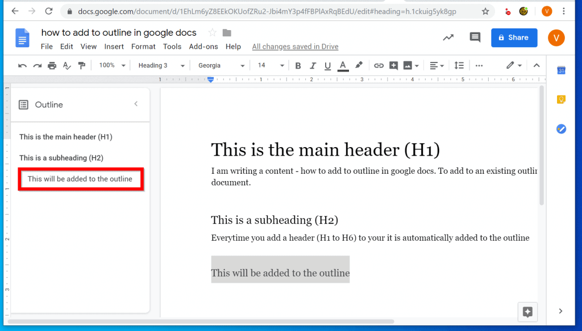Click the horizontal scrollbar at bottom

click(x=201, y=321)
